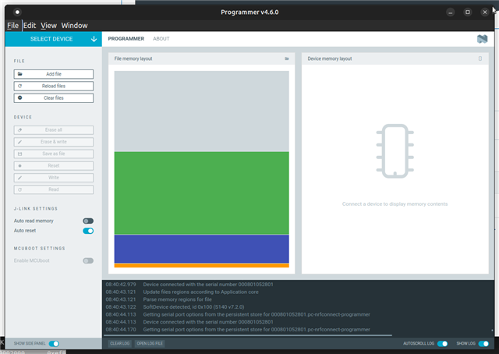This screenshot has height=354, width=499.
Task: Click the Erase all button
Action: point(54,130)
